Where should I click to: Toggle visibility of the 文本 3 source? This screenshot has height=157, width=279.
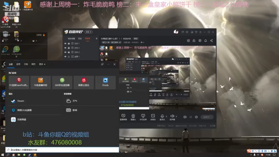coord(65,48)
